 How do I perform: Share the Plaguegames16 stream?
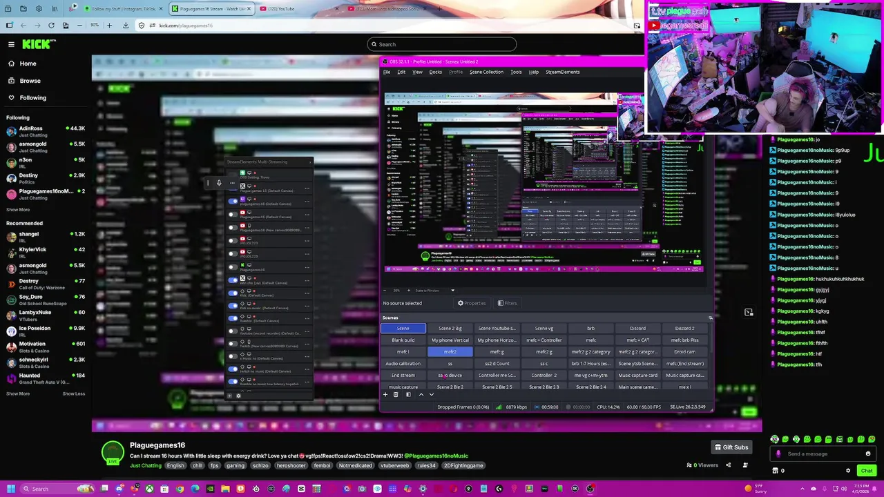coord(728,465)
